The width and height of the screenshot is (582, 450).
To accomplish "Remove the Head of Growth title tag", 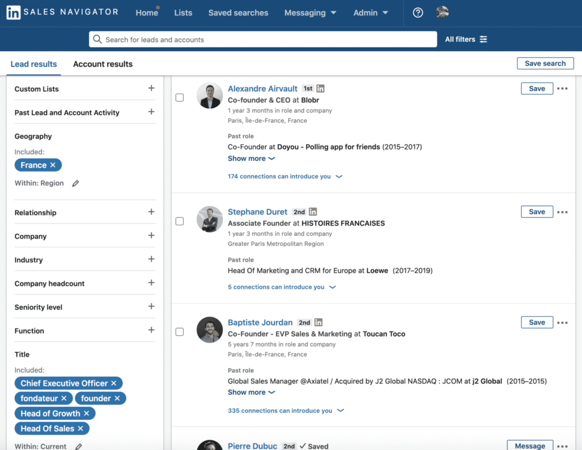I will tap(86, 414).
